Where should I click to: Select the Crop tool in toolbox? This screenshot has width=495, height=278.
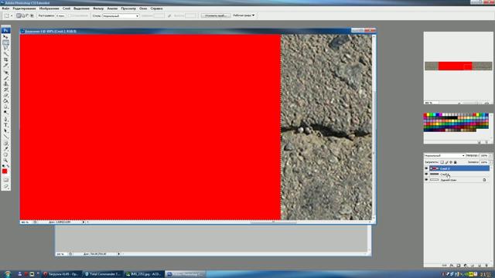click(x=5, y=60)
